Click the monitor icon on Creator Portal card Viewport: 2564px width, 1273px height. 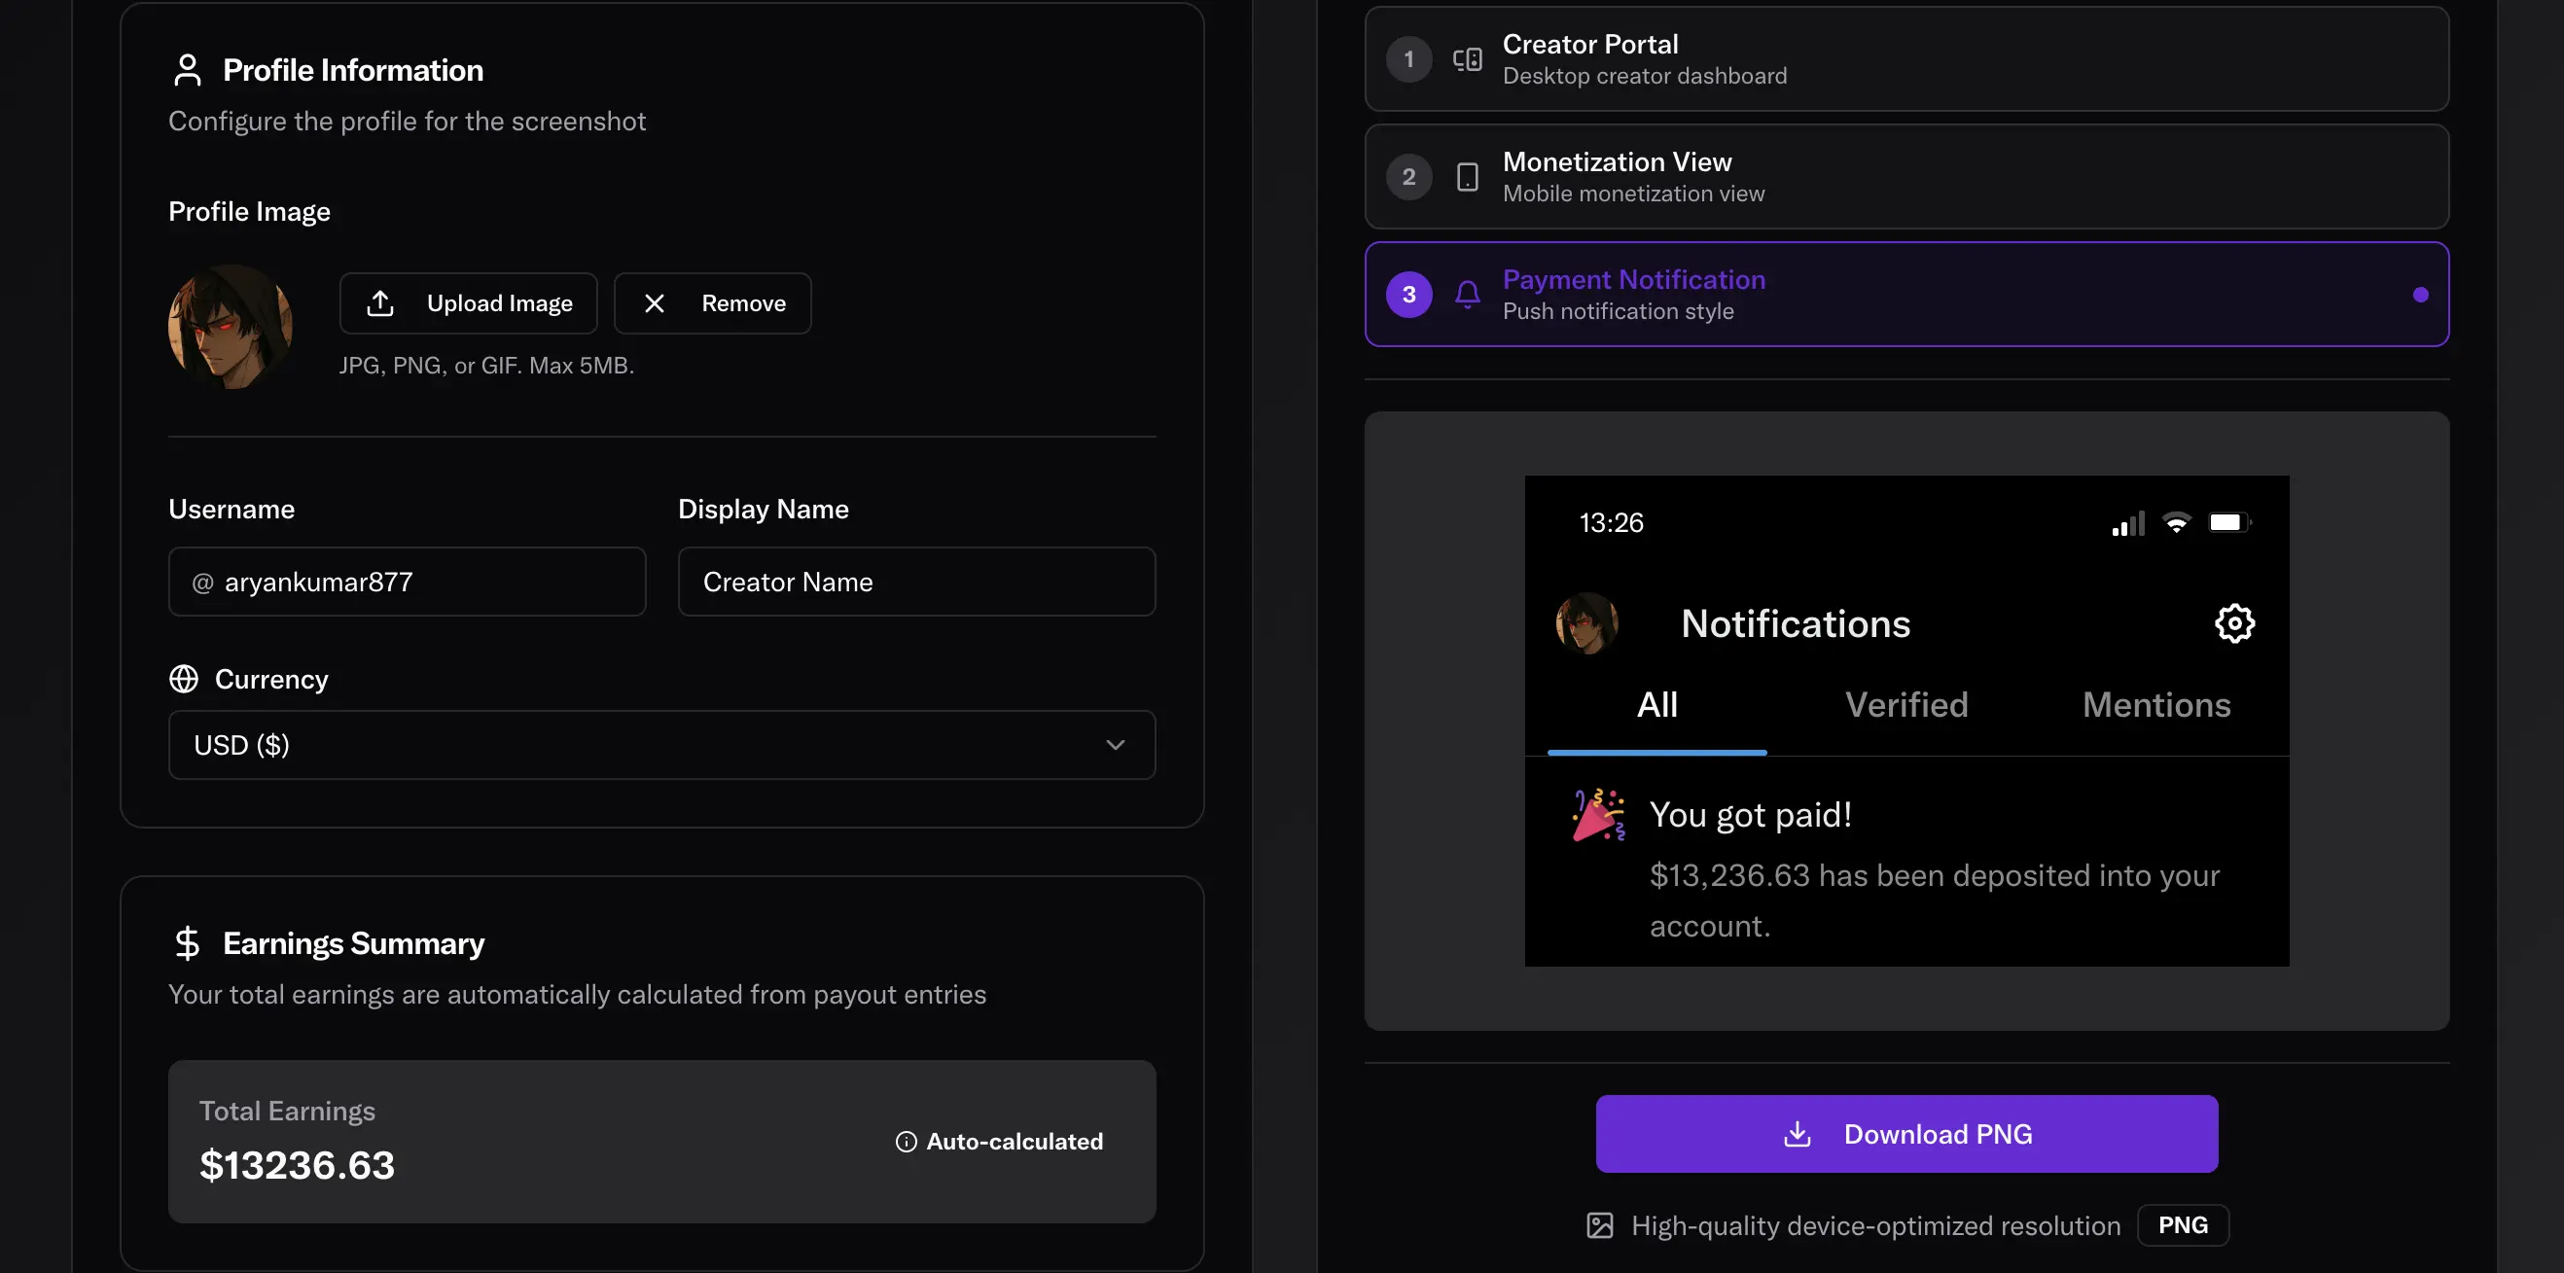(1466, 58)
